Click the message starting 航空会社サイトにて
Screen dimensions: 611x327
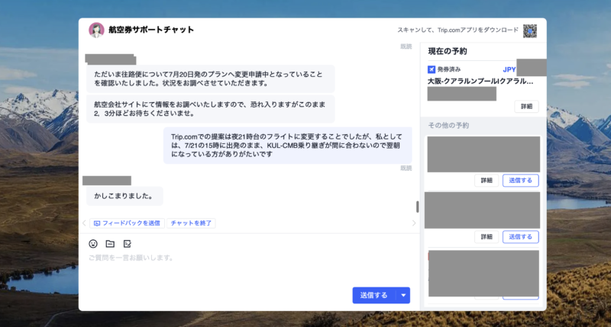point(211,109)
